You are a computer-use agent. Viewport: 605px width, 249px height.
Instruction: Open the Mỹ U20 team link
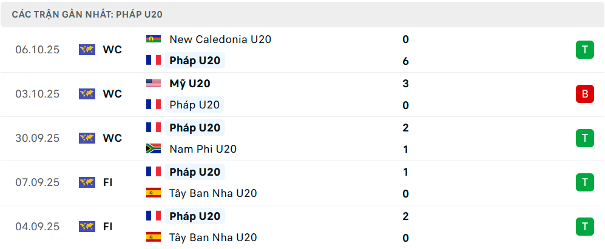coord(190,84)
